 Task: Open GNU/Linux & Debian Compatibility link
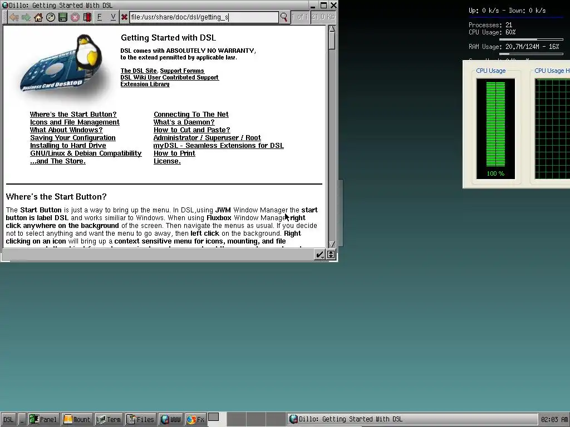pos(86,153)
